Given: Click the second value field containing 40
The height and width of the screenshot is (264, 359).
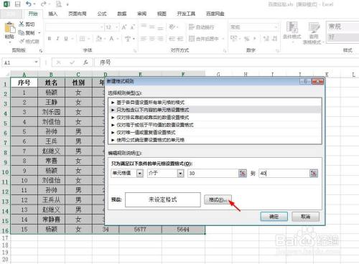Looking at the screenshot, I should click(x=284, y=173).
